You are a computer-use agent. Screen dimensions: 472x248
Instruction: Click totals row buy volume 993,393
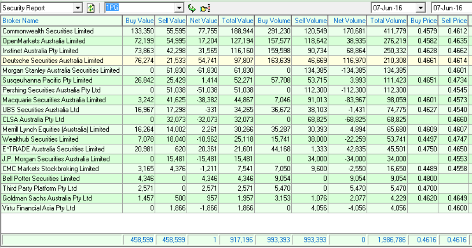(273, 240)
